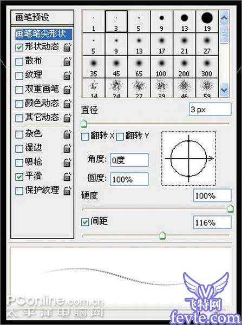Click lock icon beside 平滑
This screenshot has width=242, height=325.
point(67,177)
